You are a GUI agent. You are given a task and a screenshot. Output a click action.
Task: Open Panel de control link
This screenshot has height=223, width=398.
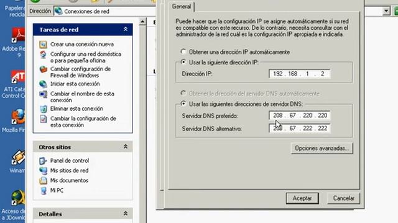point(70,161)
